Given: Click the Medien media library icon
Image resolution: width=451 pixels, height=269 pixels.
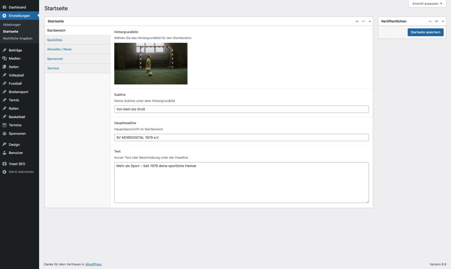Looking at the screenshot, I should click(4, 58).
